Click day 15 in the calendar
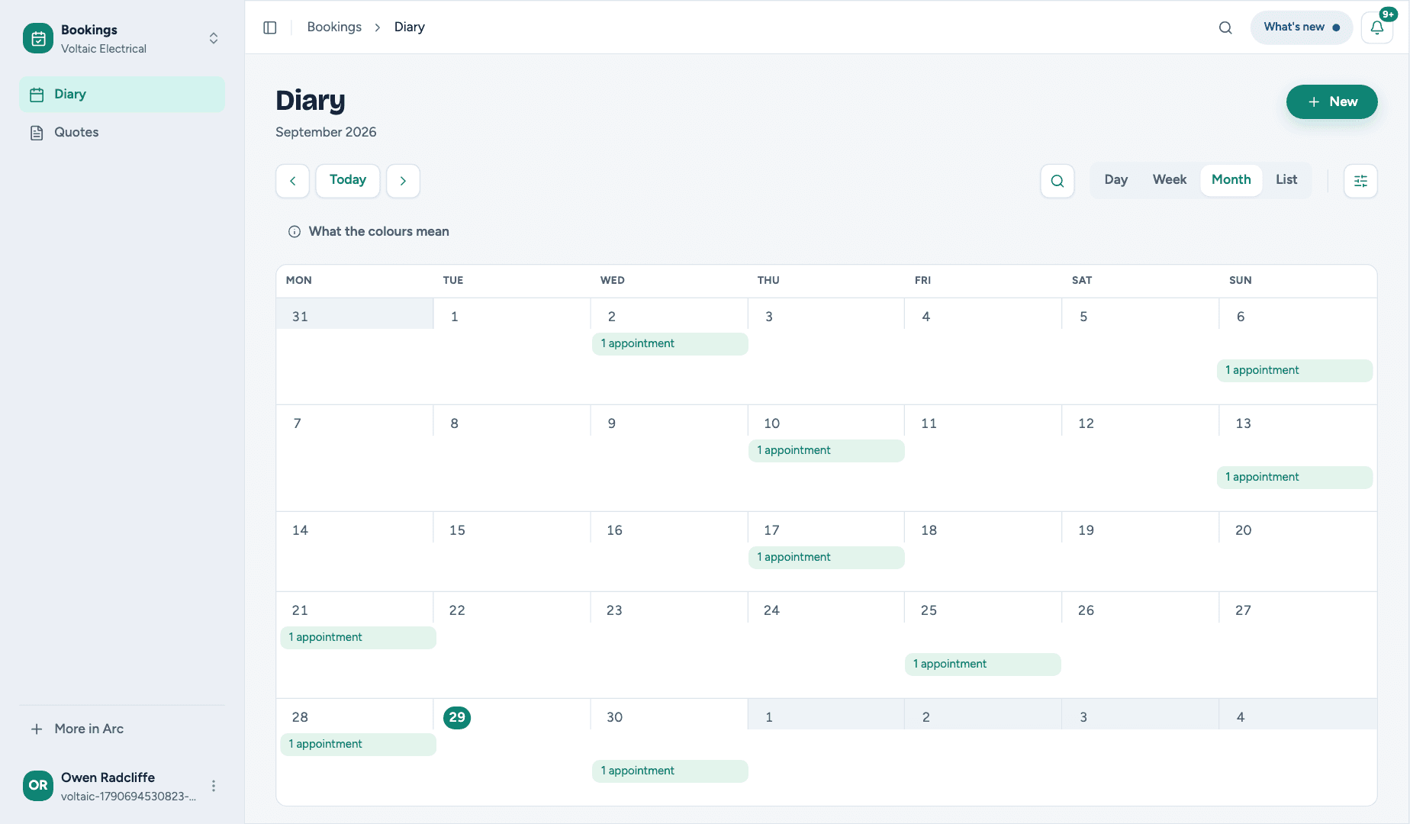This screenshot has width=1410, height=824. (x=457, y=530)
